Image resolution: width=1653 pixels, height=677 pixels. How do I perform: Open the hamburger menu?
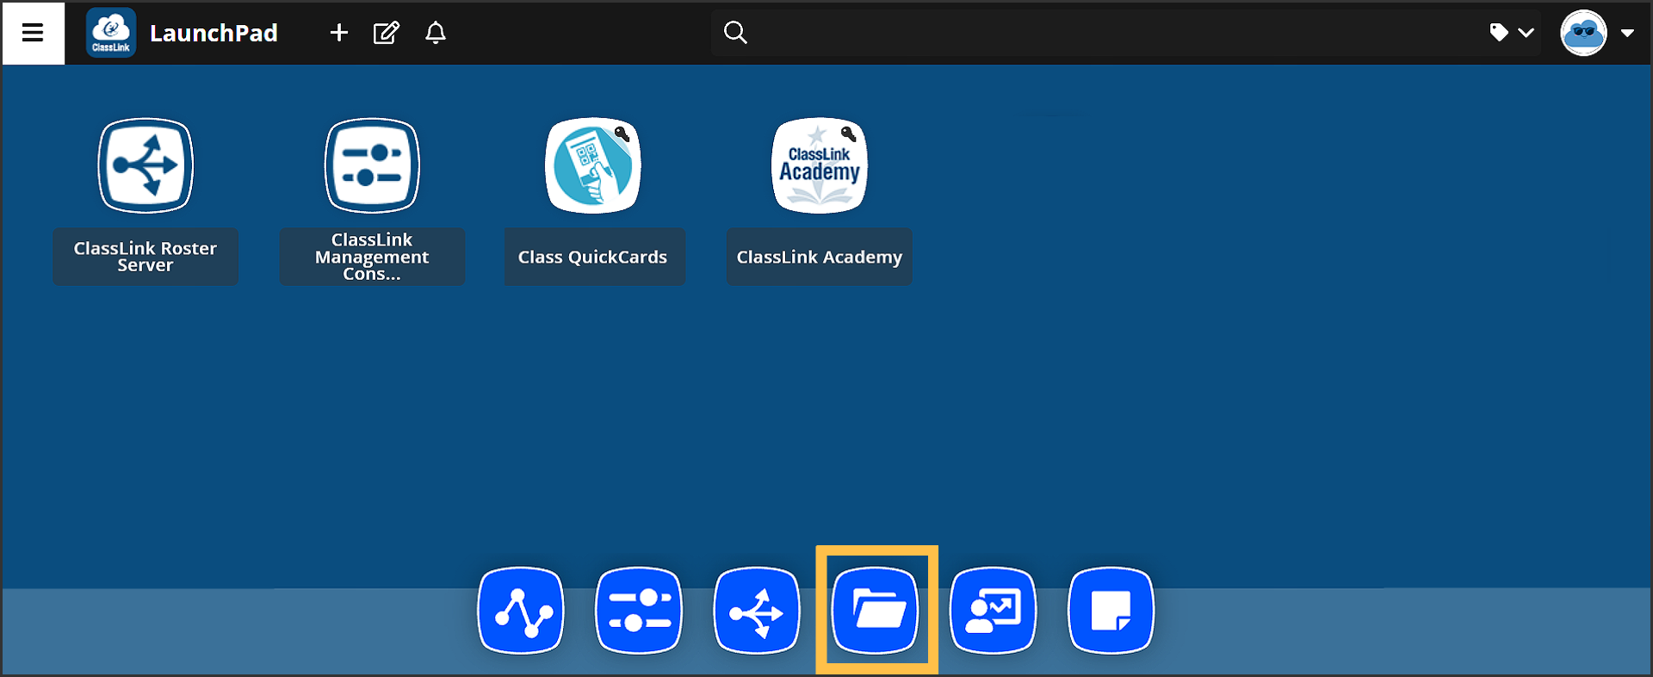[x=33, y=33]
